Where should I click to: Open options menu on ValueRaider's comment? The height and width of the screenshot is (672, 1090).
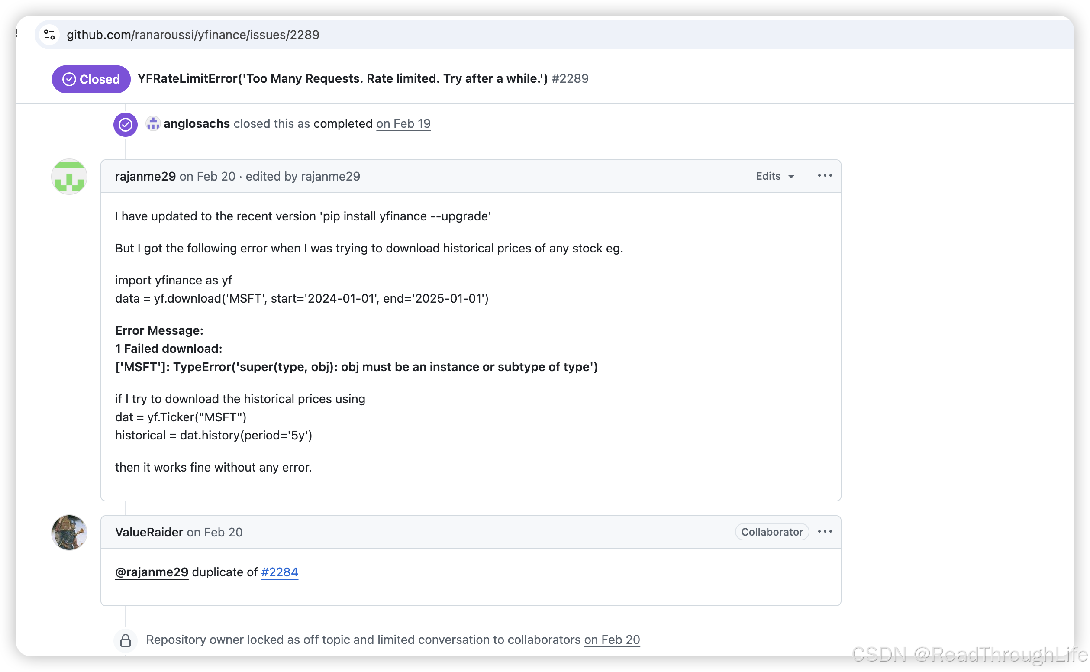pyautogui.click(x=824, y=532)
